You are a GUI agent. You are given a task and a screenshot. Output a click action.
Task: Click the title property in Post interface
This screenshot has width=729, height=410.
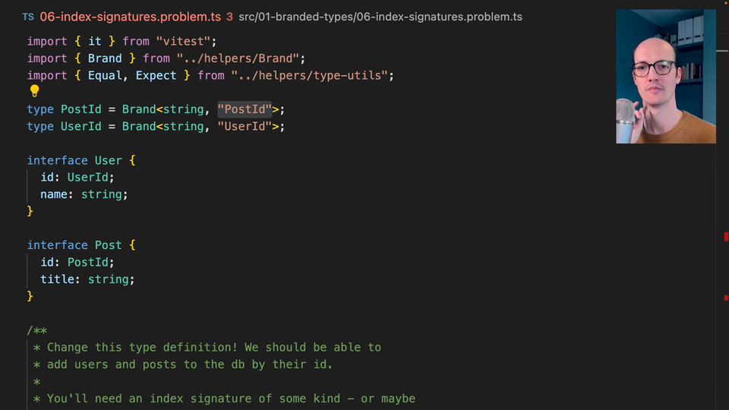pyautogui.click(x=57, y=279)
